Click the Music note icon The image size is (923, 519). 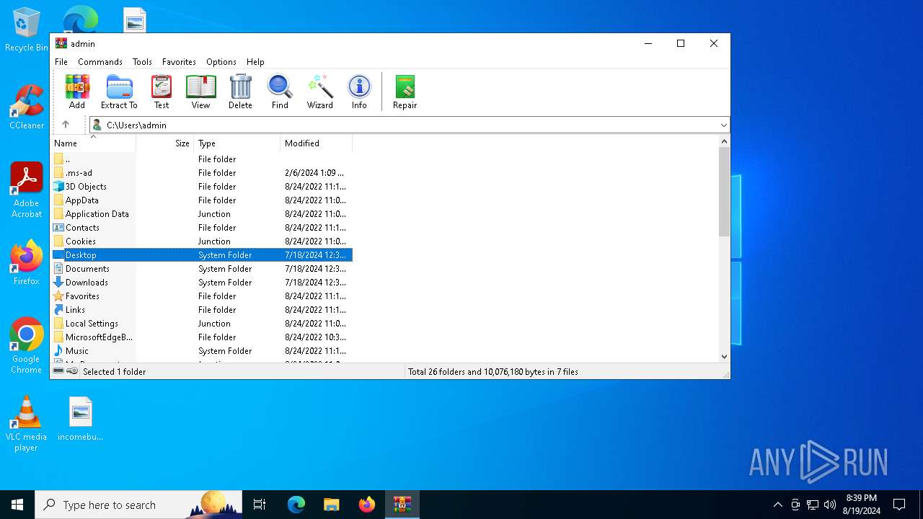pos(58,351)
